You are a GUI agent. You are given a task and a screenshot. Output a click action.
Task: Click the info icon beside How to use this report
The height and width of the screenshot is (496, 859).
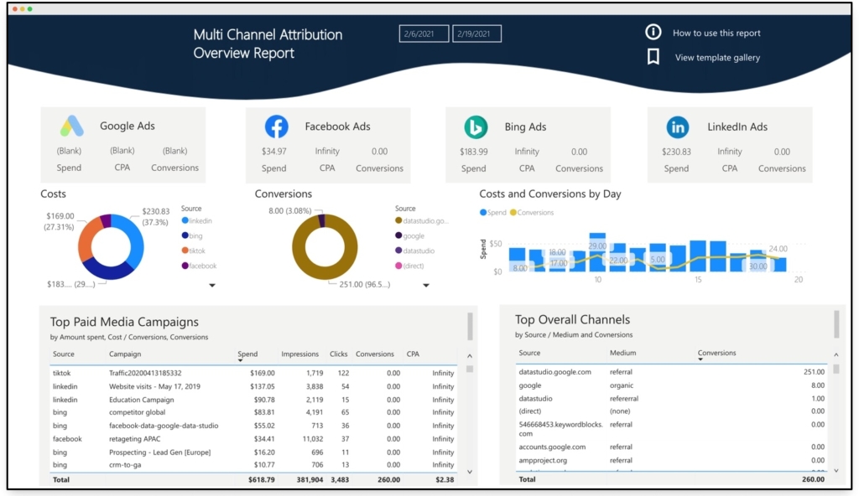pos(653,32)
